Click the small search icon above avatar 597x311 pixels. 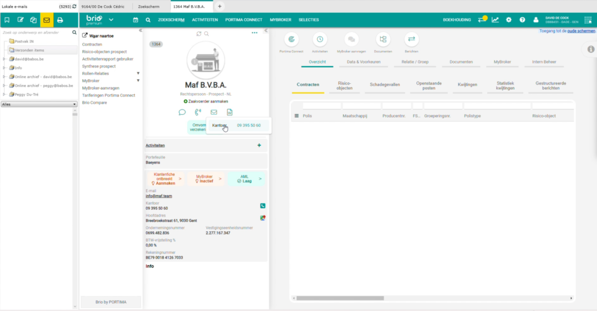(x=206, y=34)
